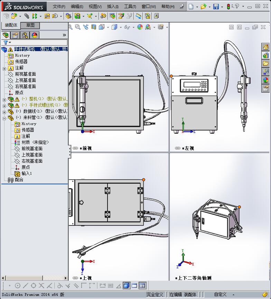Toggle the two-view horizontal layout button

tap(134, 286)
